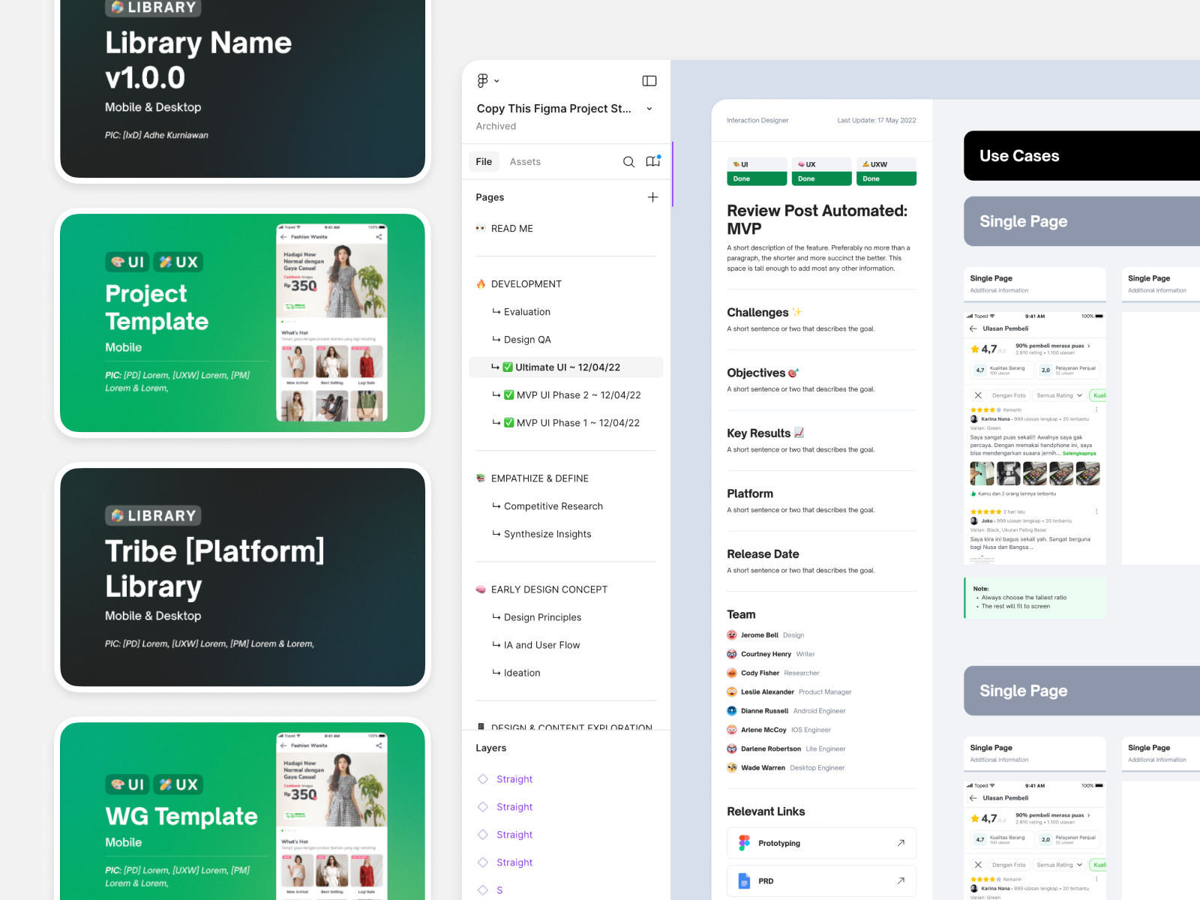Select the Competitive Research page
Viewport: 1200px width, 900px height.
click(553, 505)
